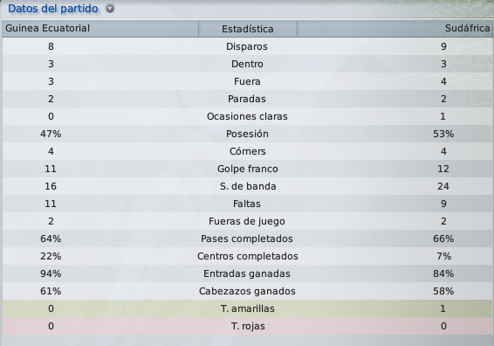Screen dimensions: 494x346
Task: Select the Golpe franco row
Action: tap(247, 169)
